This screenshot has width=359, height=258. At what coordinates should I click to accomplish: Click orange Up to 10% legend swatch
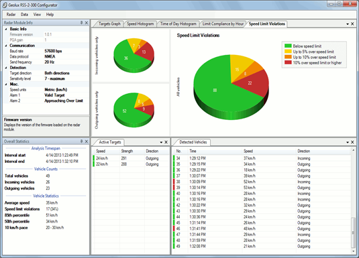coord(288,57)
